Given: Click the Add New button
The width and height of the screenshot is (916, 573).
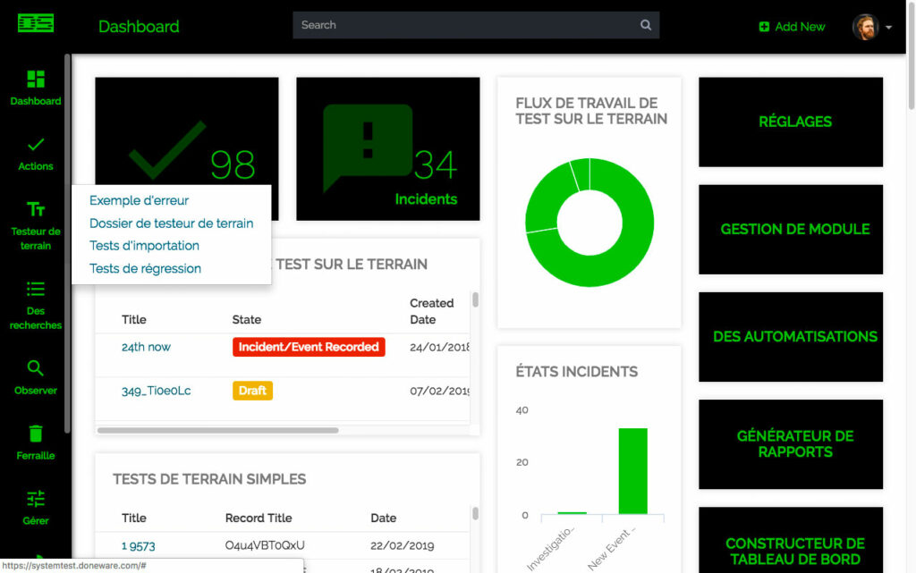Looking at the screenshot, I should pos(792,27).
